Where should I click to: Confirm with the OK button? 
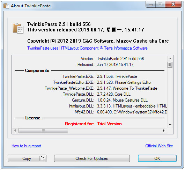point(157,158)
